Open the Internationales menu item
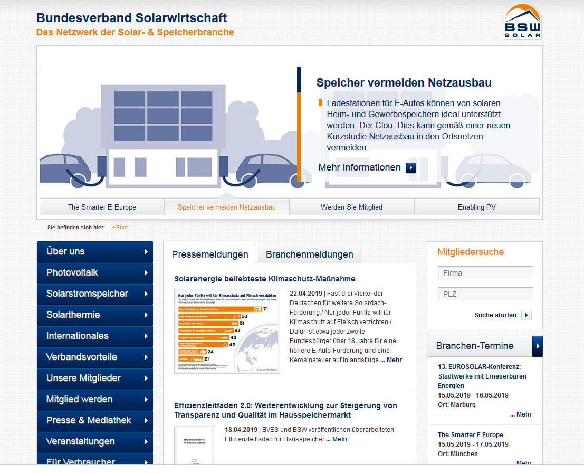Screen dimensions: 584x473 [x=94, y=336]
